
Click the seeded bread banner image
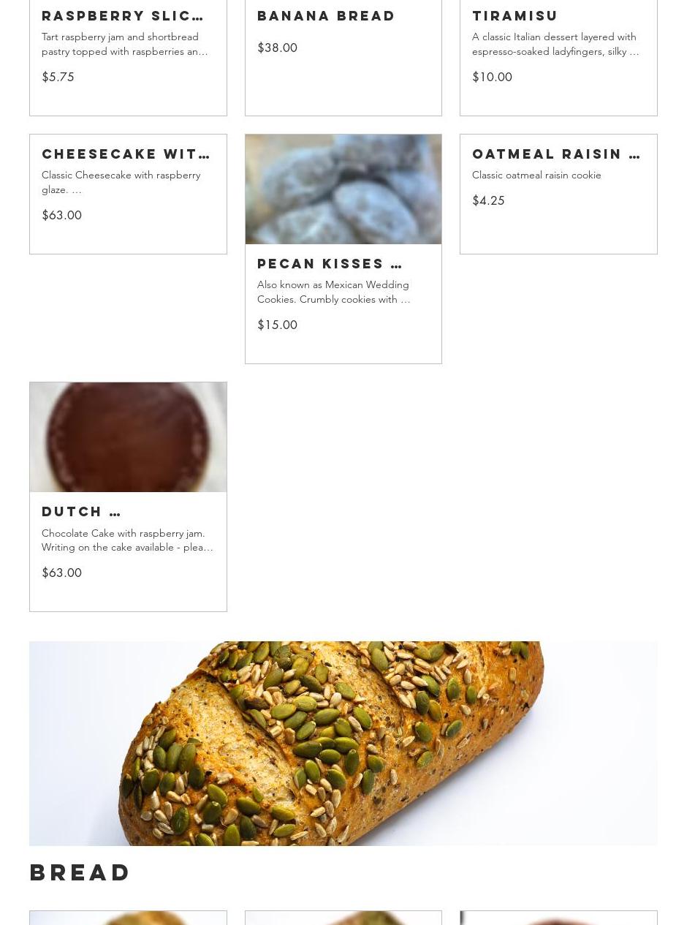click(343, 744)
